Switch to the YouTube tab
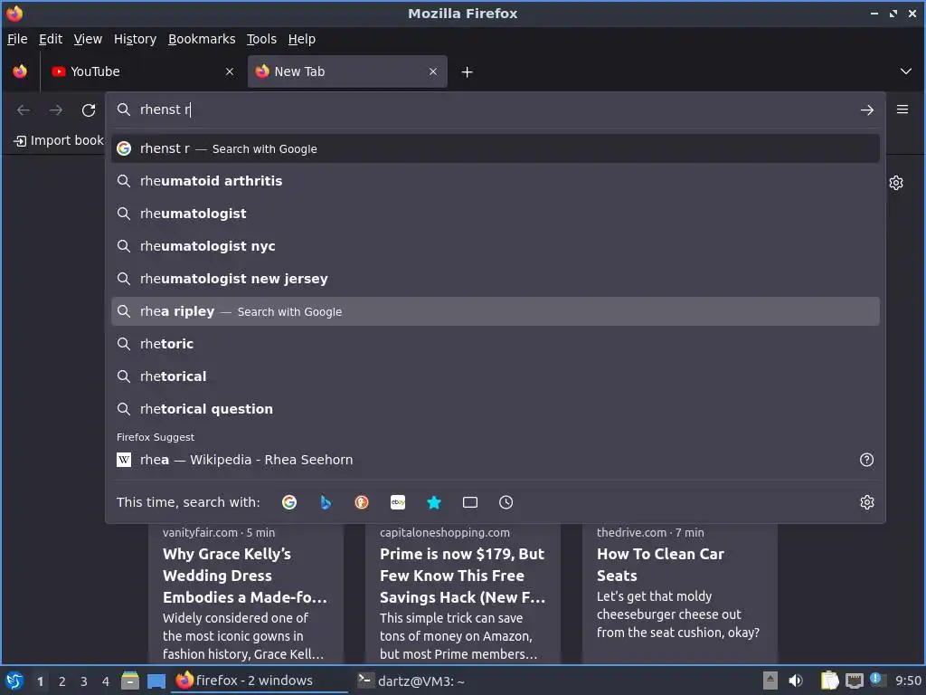926x695 pixels. (x=142, y=71)
